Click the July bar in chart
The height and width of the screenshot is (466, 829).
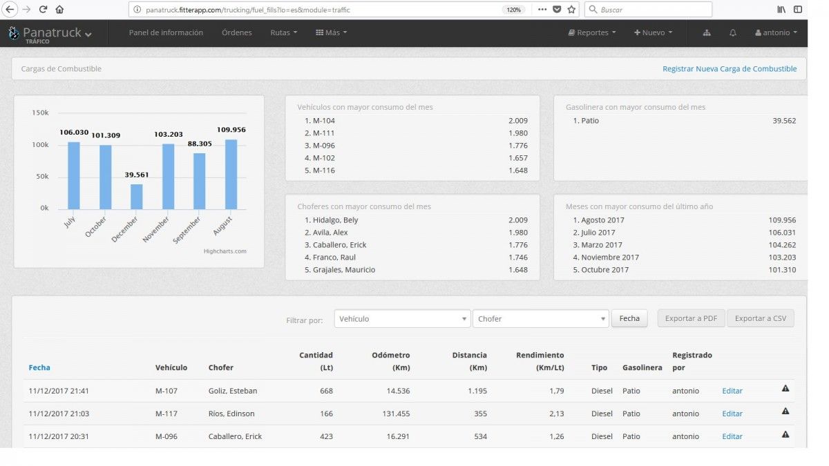pos(74,175)
